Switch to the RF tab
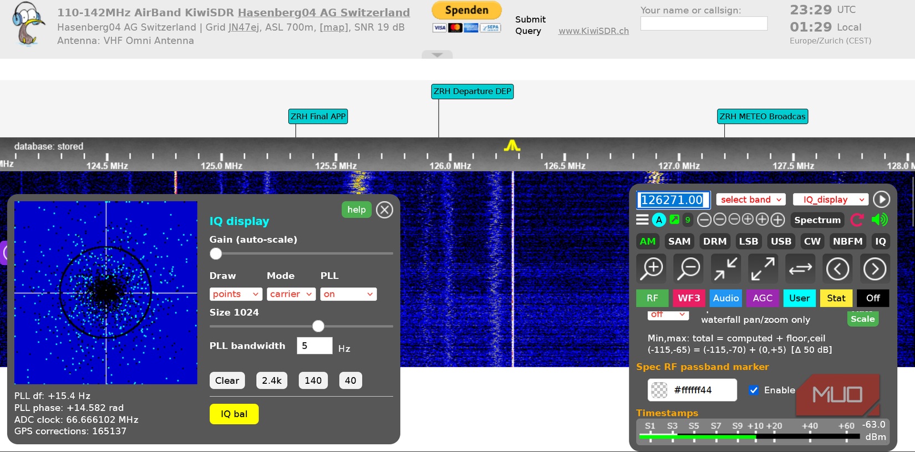 coord(652,298)
